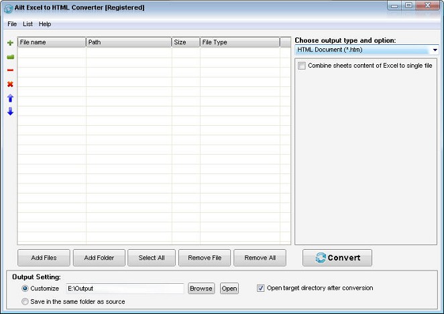This screenshot has height=314, width=444.
Task: Open the Help menu
Action: point(45,24)
